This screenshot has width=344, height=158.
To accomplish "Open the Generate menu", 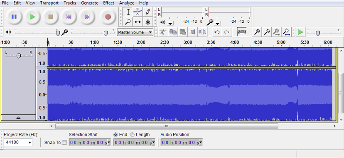I will pos(89,3).
